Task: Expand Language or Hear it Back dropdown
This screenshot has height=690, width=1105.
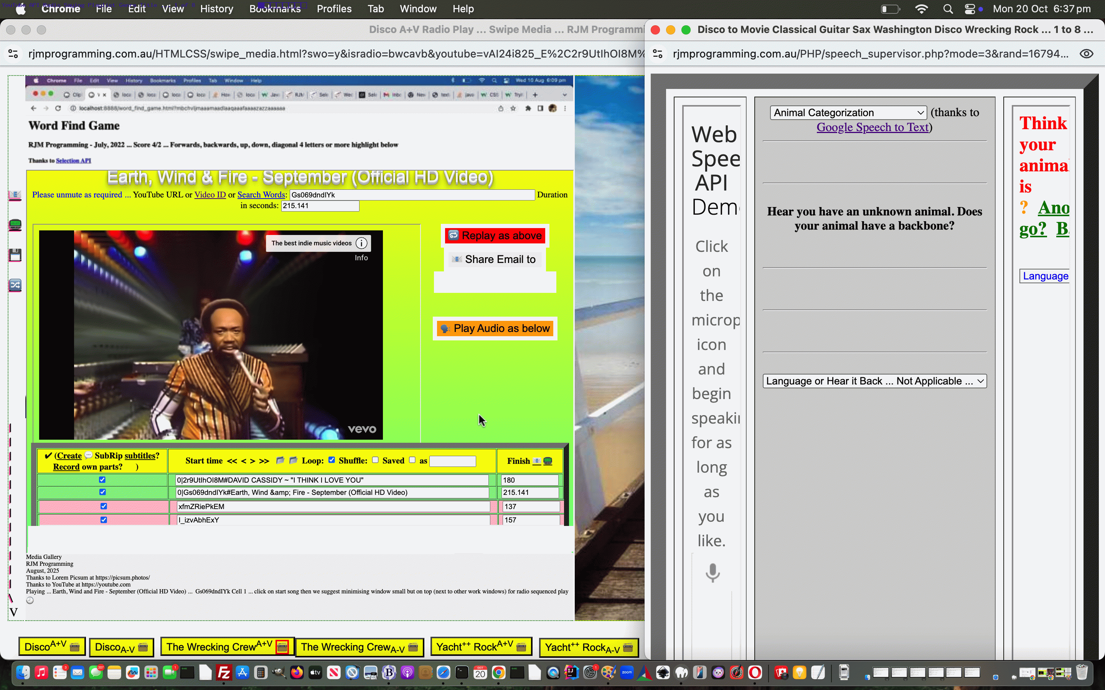Action: (874, 381)
